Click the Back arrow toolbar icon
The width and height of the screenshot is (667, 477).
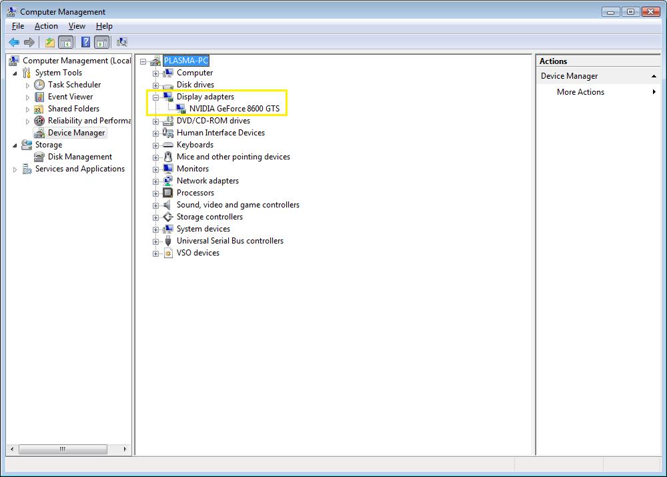pyautogui.click(x=14, y=42)
